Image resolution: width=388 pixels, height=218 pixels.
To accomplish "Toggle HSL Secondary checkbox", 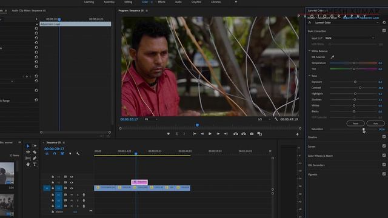I will pyautogui.click(x=384, y=165).
